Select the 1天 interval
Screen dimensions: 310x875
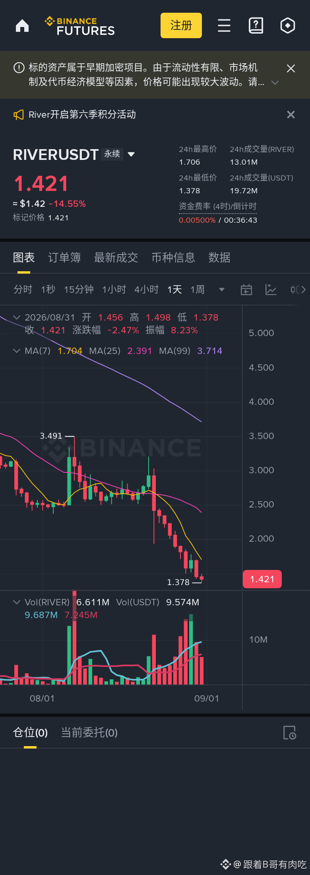[x=174, y=290]
